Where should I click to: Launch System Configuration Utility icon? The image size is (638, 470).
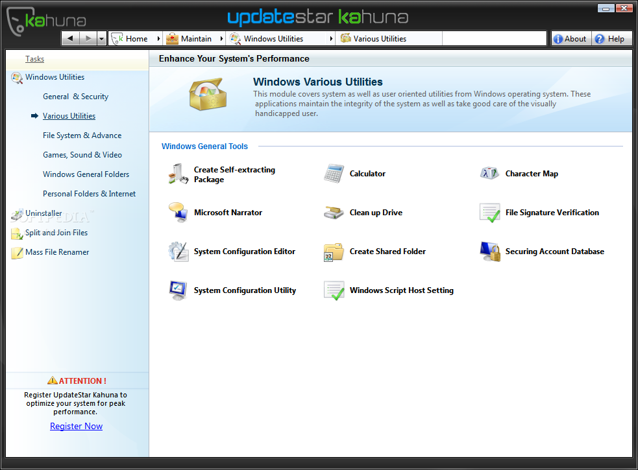178,290
